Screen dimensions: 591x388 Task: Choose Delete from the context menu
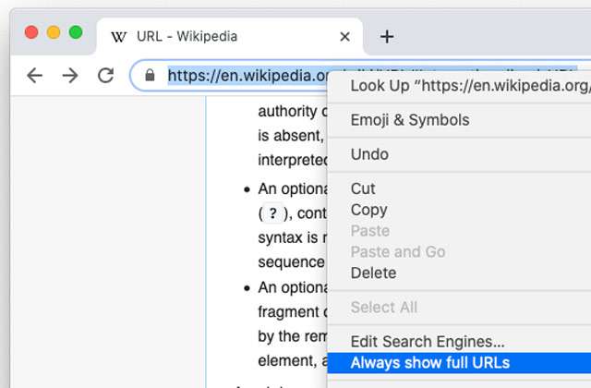pyautogui.click(x=373, y=273)
